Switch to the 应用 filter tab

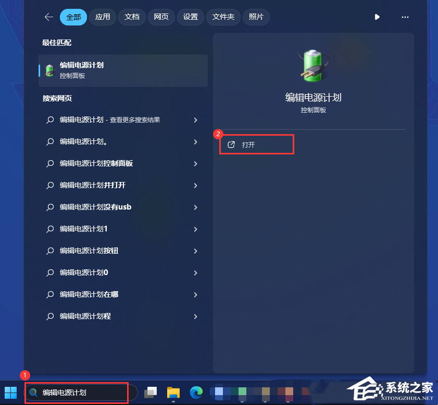pos(103,17)
